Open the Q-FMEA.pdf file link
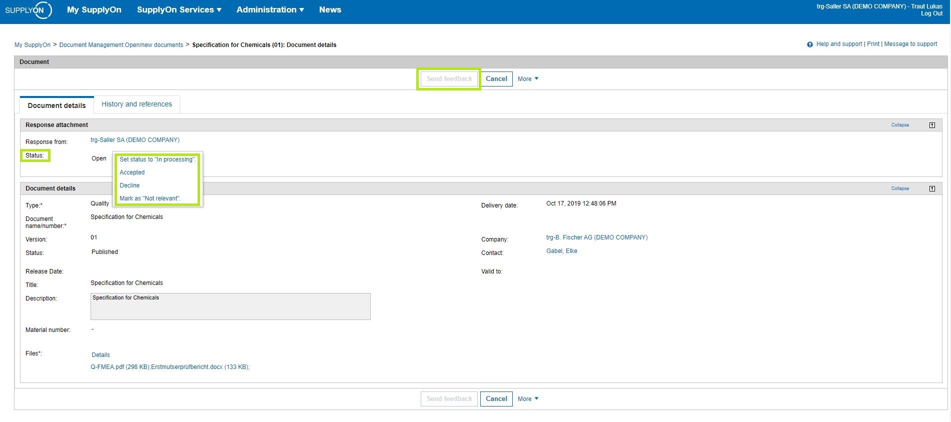Screen dimensions: 951x422 click(120, 367)
